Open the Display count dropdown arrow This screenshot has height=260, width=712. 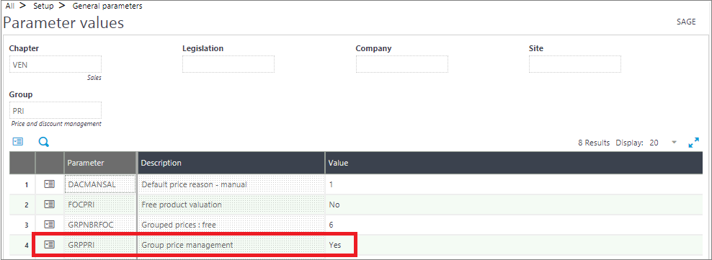coord(675,142)
